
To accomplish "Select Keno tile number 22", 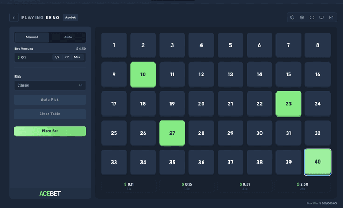I will tap(259, 104).
